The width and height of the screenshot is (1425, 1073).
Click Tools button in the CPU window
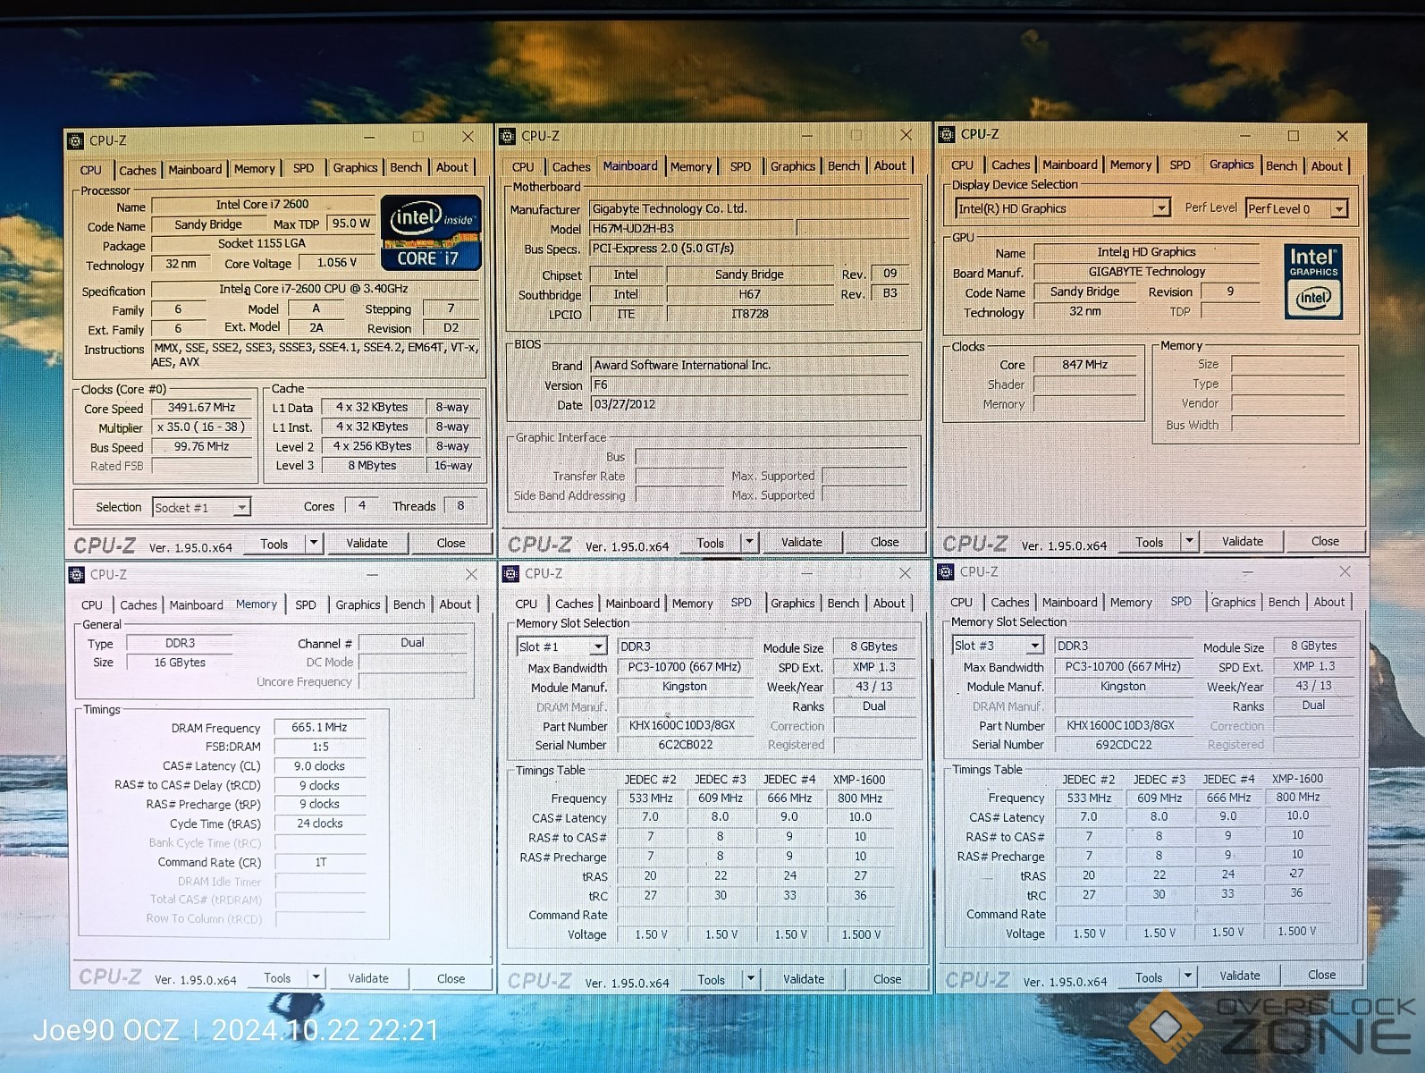[x=274, y=544]
